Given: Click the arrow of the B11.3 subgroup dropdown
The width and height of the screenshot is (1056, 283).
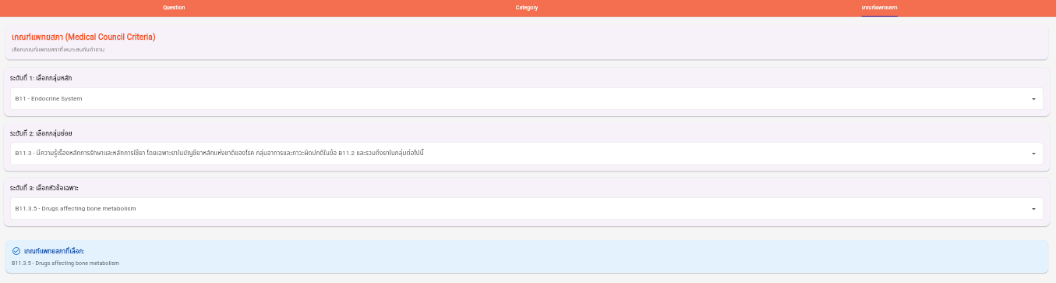Looking at the screenshot, I should click(x=1033, y=154).
